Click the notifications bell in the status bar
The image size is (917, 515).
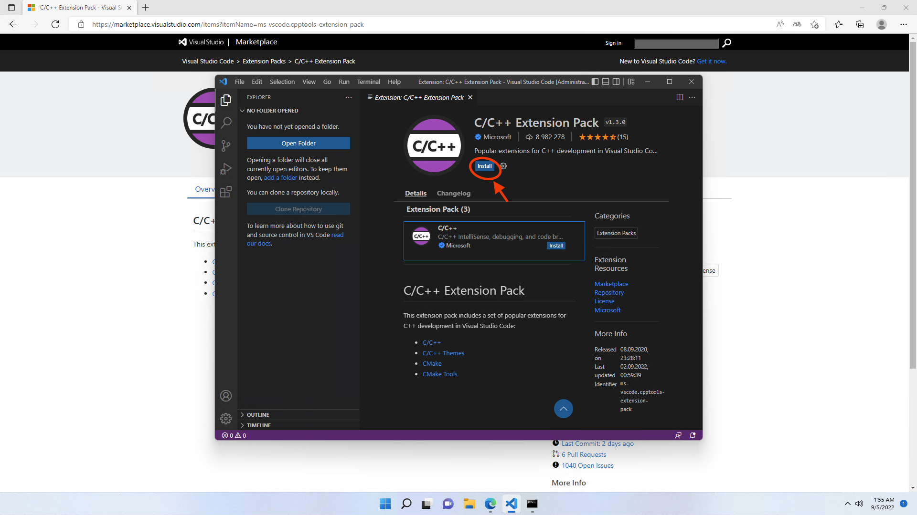point(693,435)
